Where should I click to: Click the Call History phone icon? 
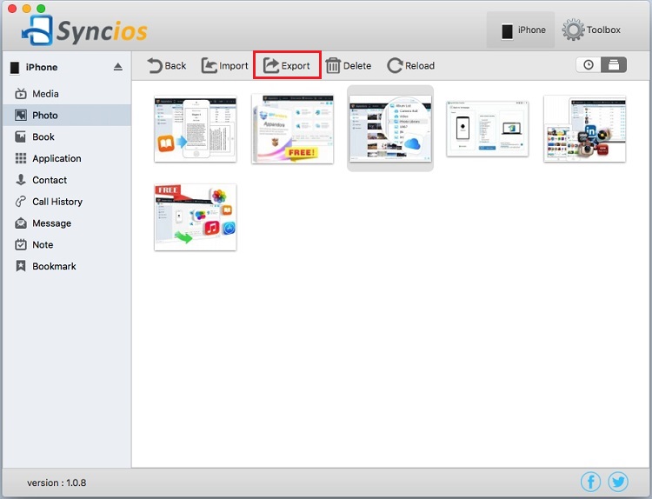20,202
